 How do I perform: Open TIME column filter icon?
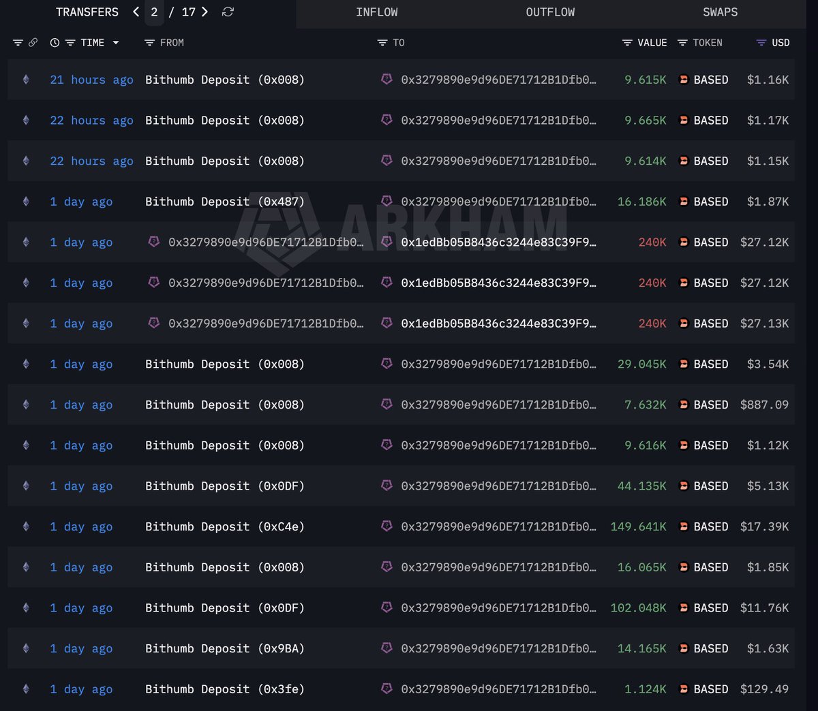(x=70, y=42)
